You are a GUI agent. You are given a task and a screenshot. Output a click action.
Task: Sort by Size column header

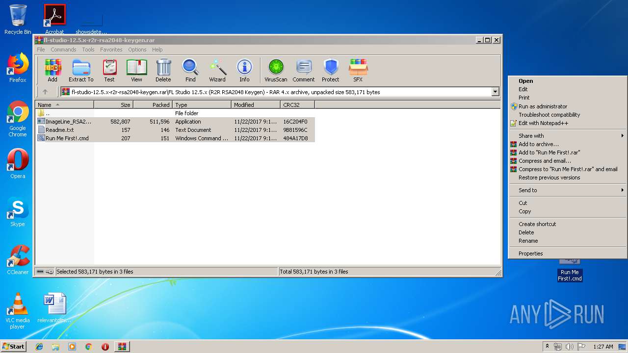tap(113, 105)
